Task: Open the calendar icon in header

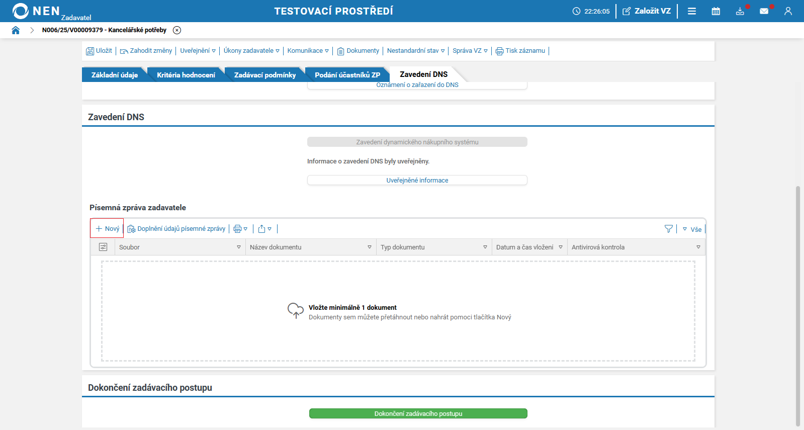Action: point(716,11)
